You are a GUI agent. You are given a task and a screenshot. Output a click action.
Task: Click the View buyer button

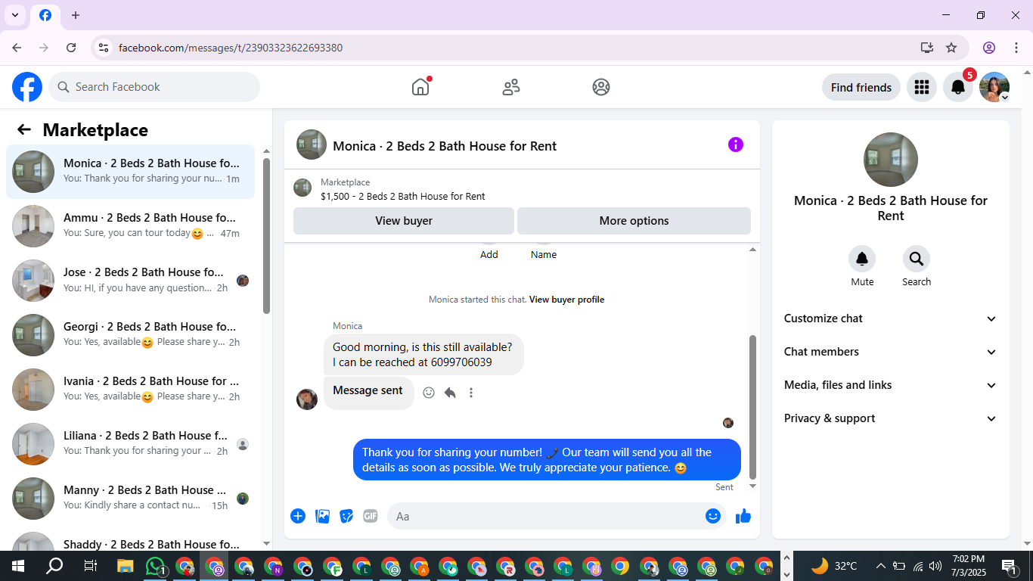pos(404,221)
